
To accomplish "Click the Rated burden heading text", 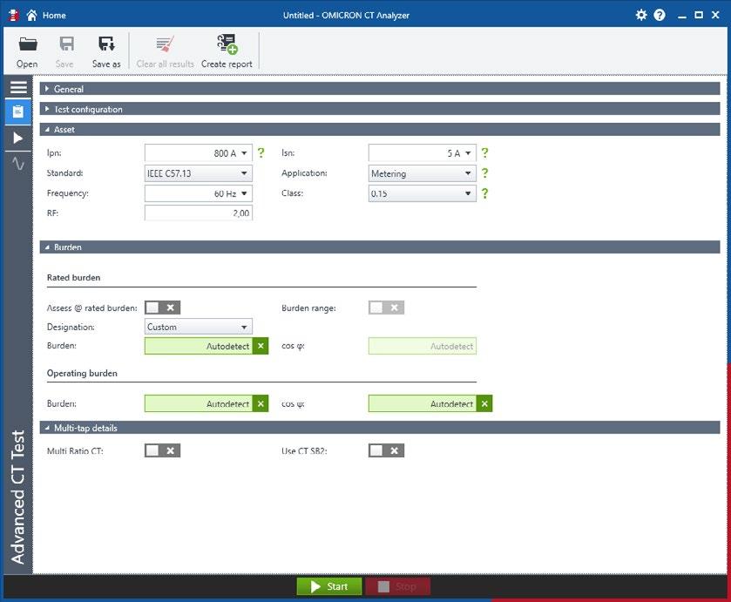I will pos(74,277).
